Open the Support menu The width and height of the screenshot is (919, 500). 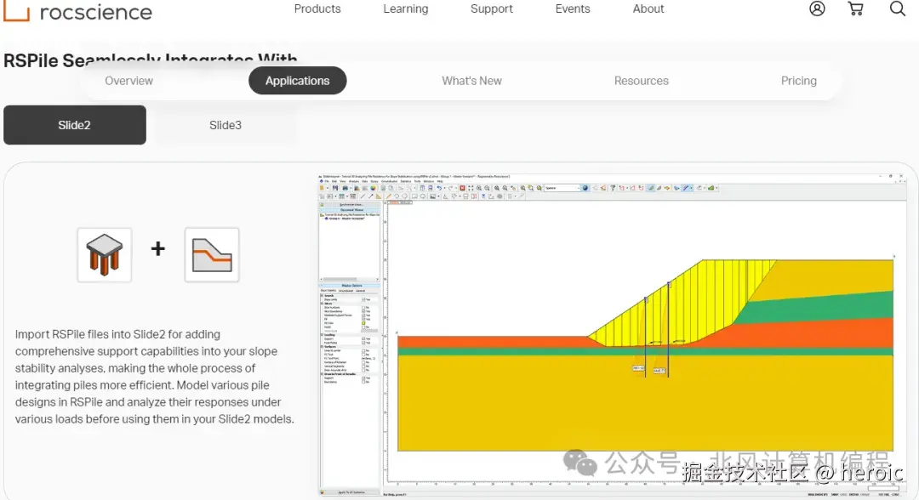[491, 9]
